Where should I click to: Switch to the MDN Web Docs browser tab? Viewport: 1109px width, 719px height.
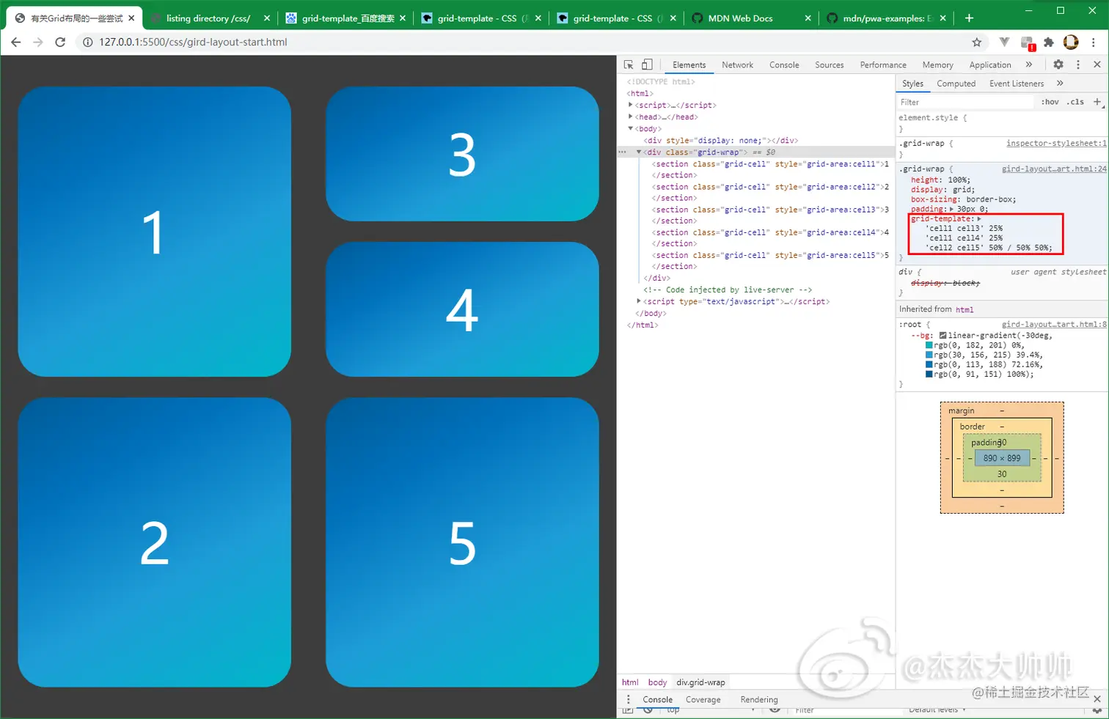[x=752, y=18]
